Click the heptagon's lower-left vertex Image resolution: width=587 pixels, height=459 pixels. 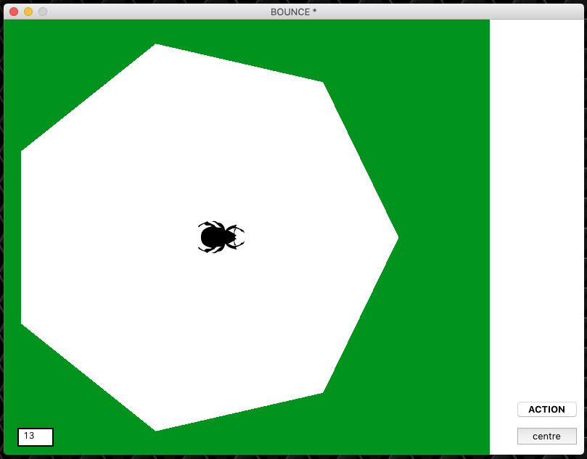tap(23, 323)
